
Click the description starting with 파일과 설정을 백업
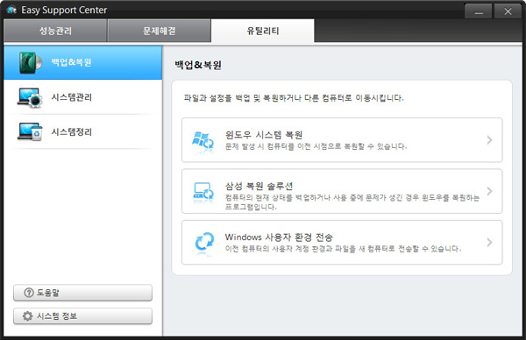coord(294,98)
